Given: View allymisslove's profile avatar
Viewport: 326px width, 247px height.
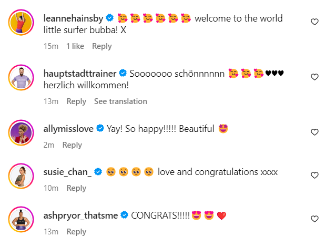Looking at the screenshot, I should [x=21, y=133].
